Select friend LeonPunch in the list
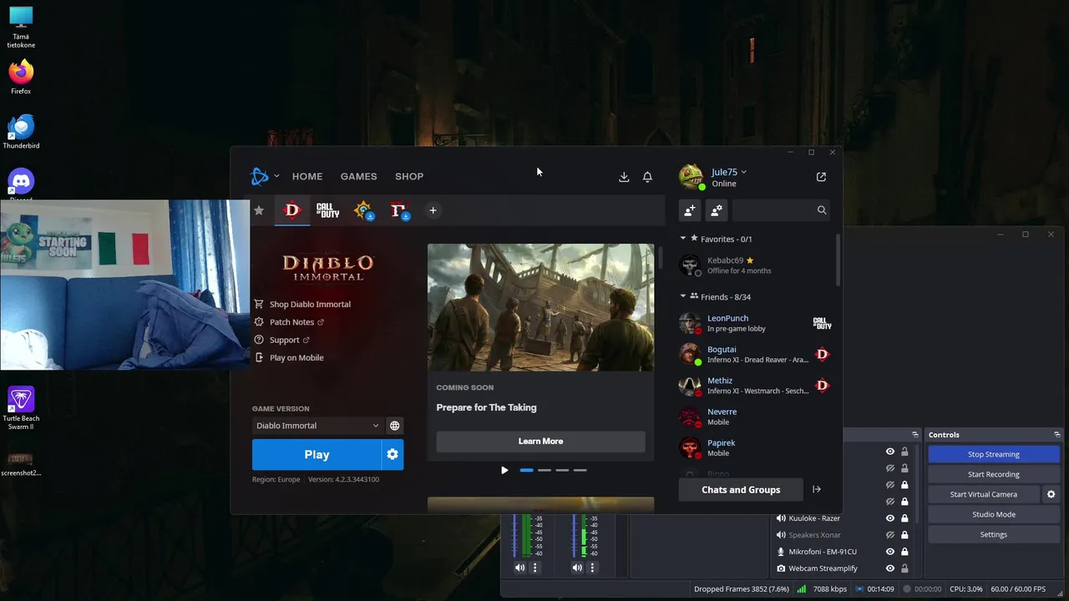Screen dimensions: 1069x601 (x=756, y=323)
